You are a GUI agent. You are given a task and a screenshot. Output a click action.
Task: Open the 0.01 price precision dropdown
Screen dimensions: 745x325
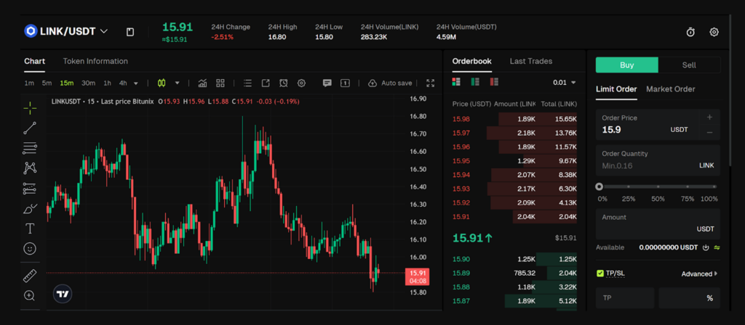(564, 83)
